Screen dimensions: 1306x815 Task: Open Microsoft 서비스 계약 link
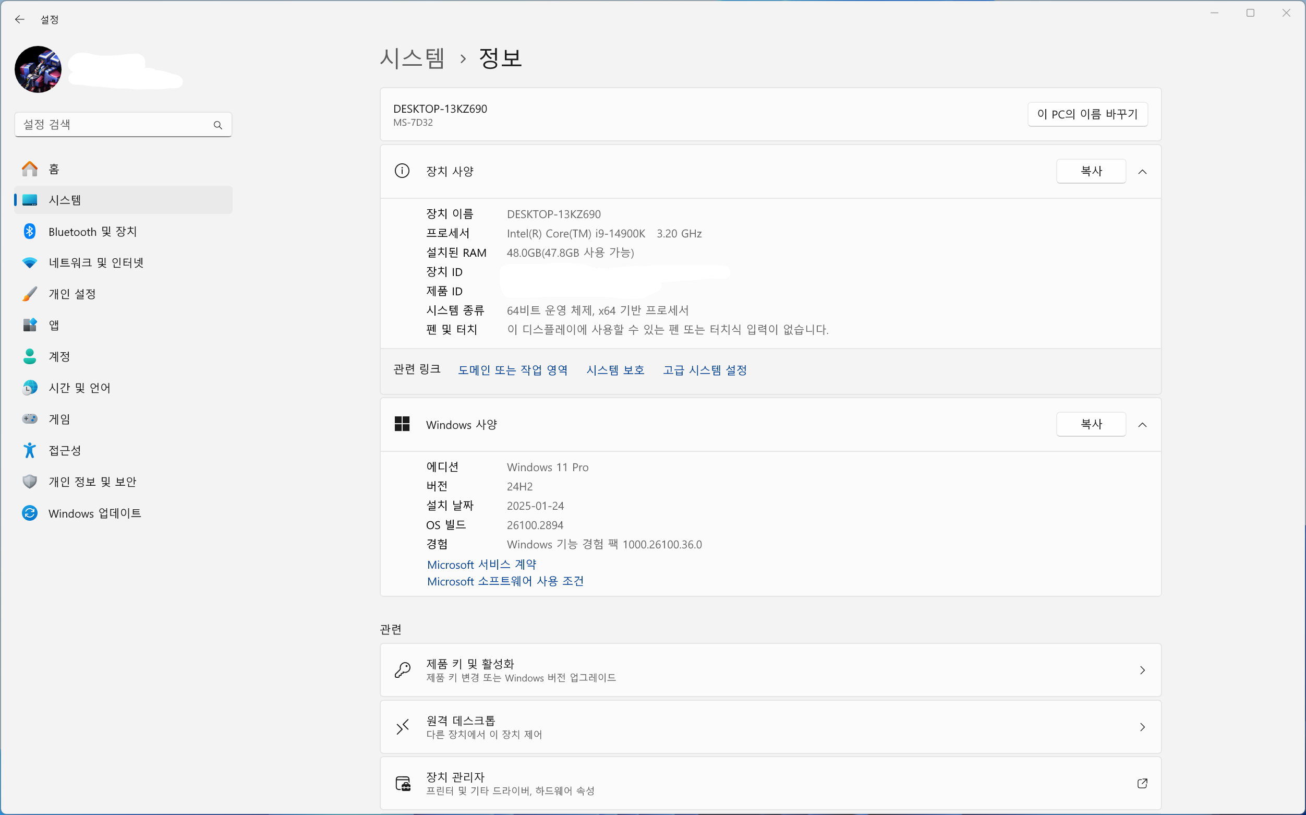[x=482, y=565]
